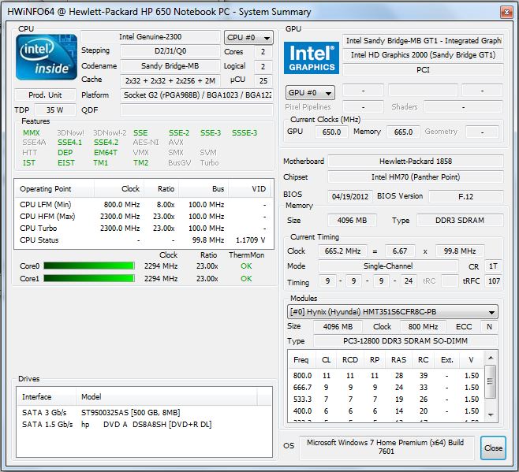Viewport: 519px width, 472px height.
Task: Click the empty QDF field
Action: [x=196, y=110]
